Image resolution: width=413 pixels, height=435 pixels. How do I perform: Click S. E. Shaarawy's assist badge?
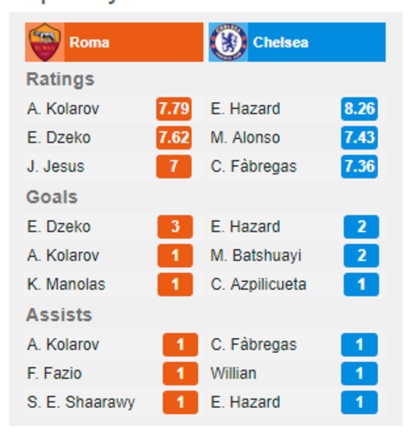180,402
